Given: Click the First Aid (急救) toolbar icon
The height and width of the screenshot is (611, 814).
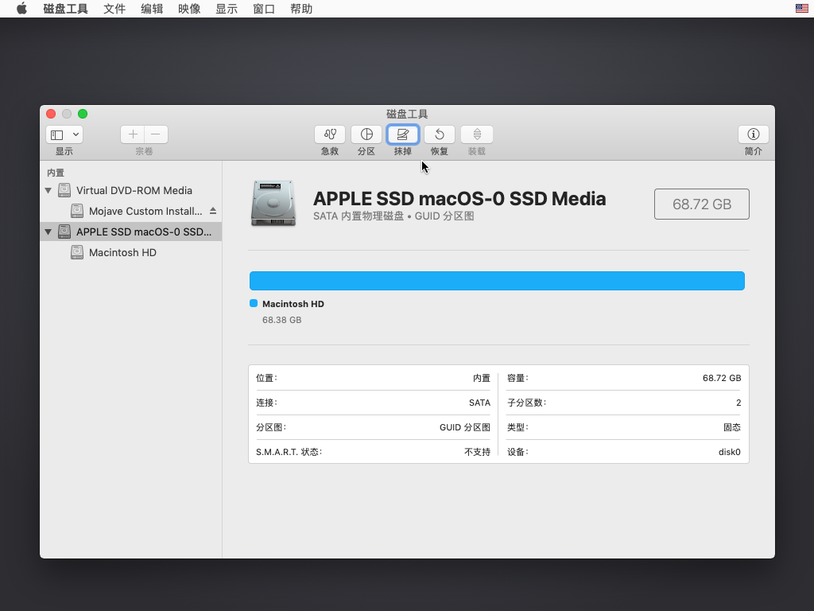Looking at the screenshot, I should 330,134.
